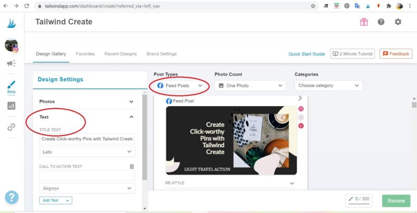Open the chain link icon in sidebar
This screenshot has width=417, height=213.
11,127
